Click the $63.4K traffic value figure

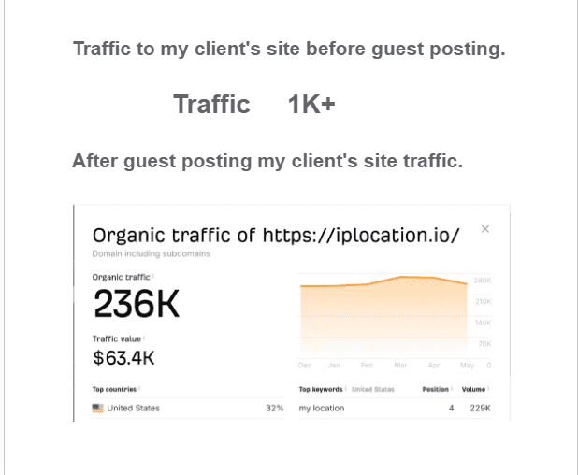pos(123,357)
